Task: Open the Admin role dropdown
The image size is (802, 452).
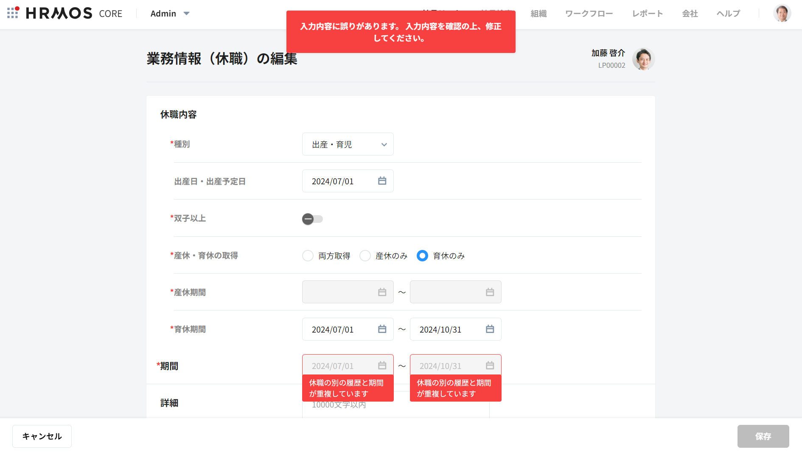Action: pos(170,14)
